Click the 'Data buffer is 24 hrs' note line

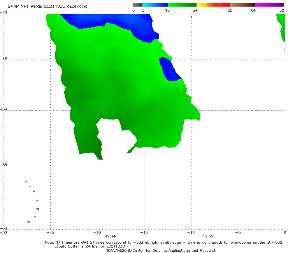coord(90,246)
